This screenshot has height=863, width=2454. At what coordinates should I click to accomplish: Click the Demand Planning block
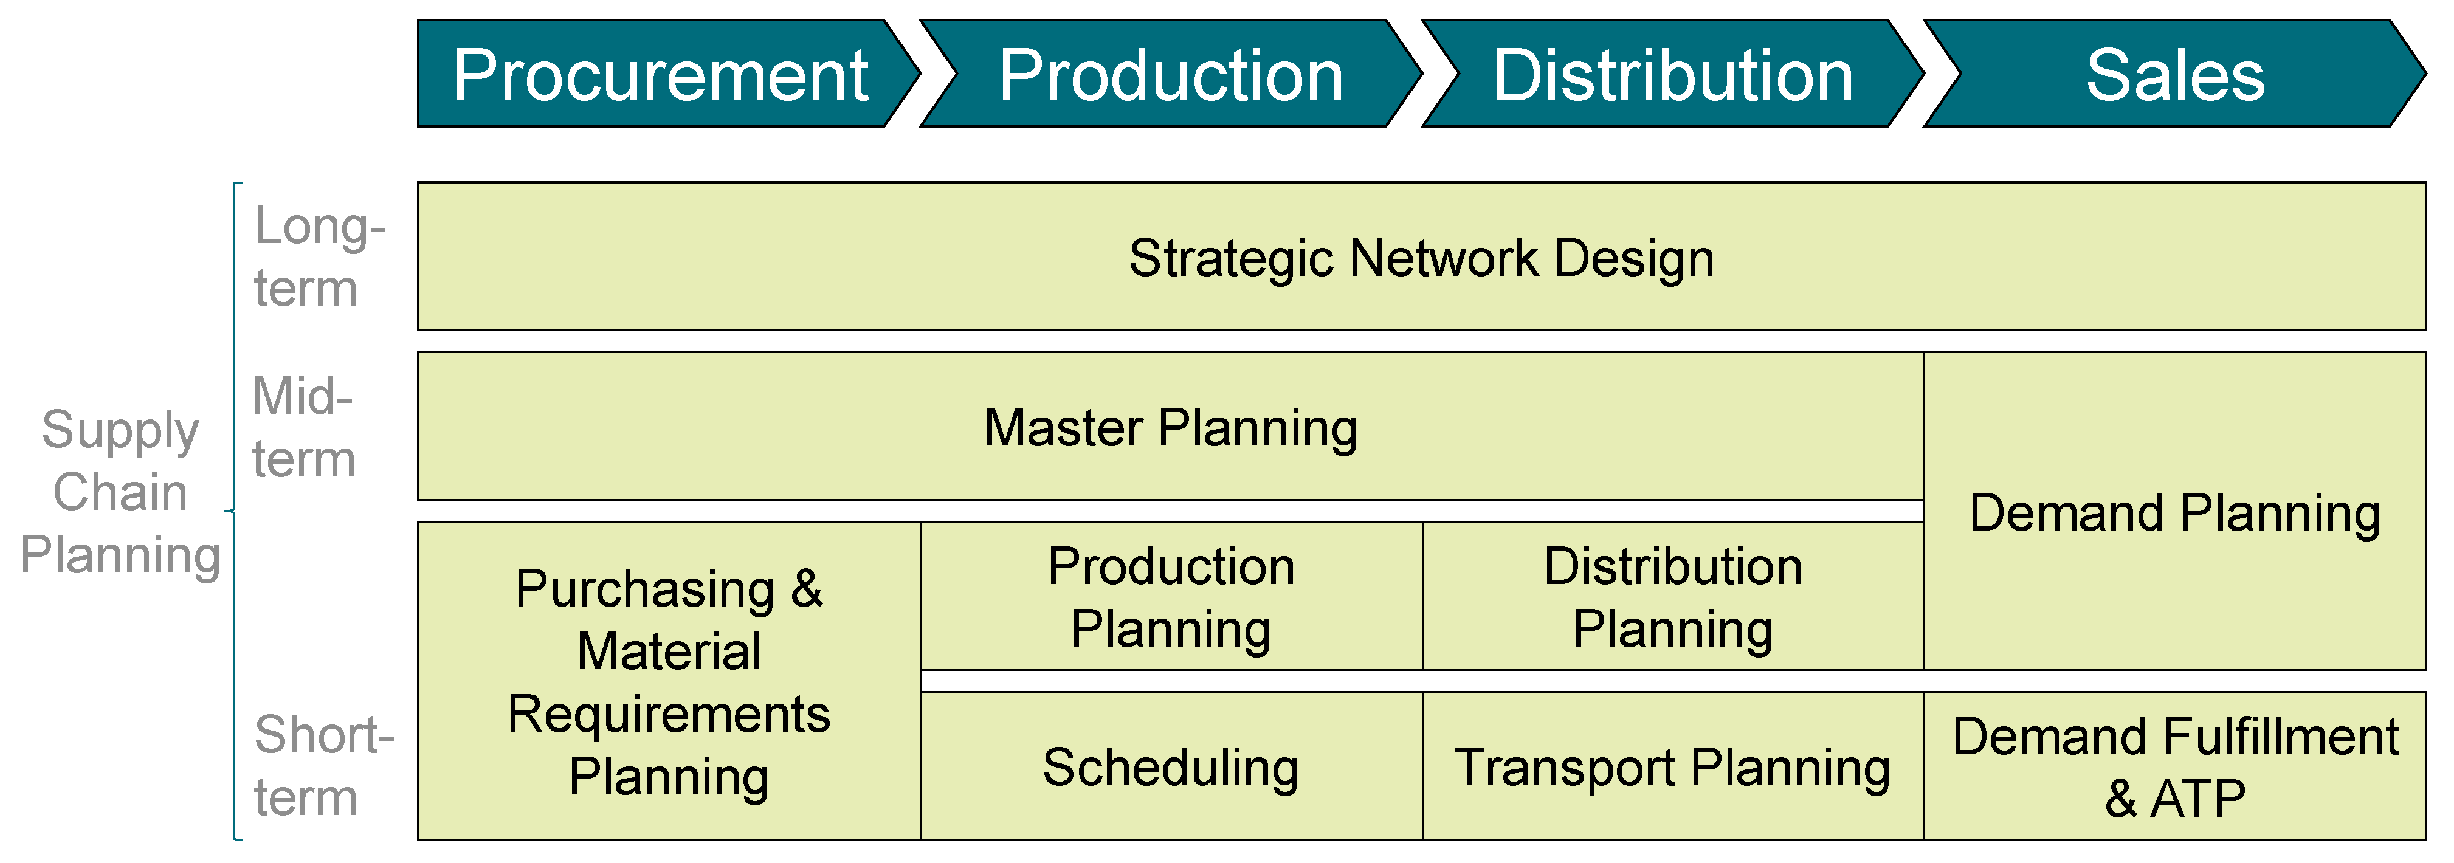tap(2174, 512)
